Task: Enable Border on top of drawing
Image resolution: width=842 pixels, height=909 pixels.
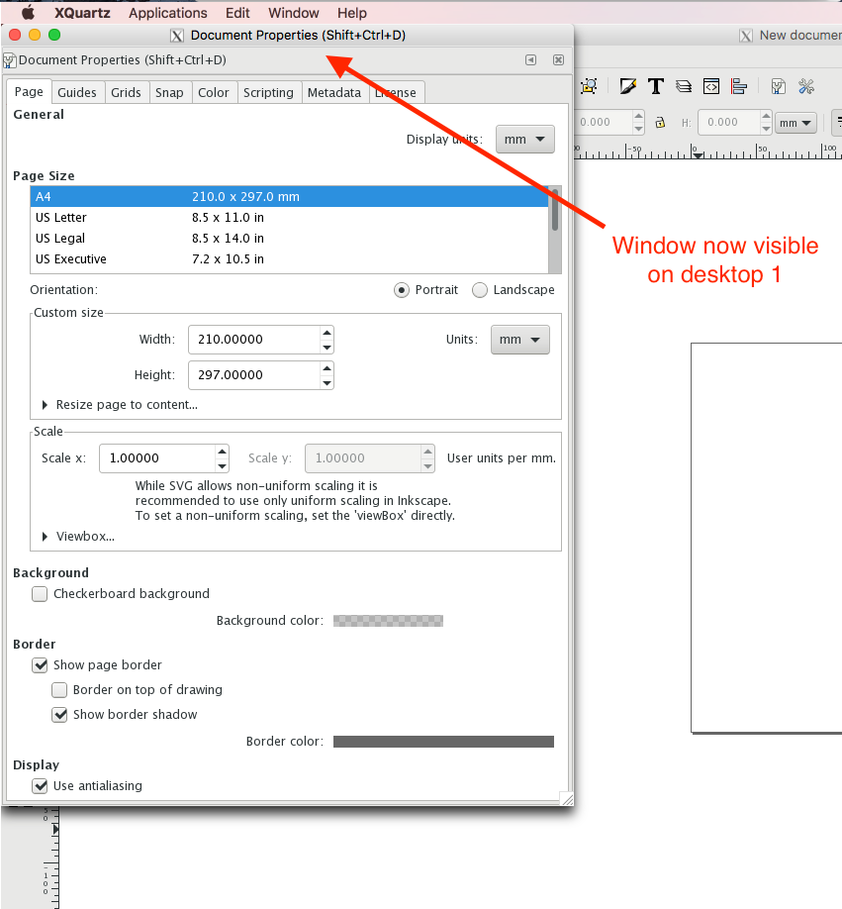Action: pyautogui.click(x=59, y=690)
